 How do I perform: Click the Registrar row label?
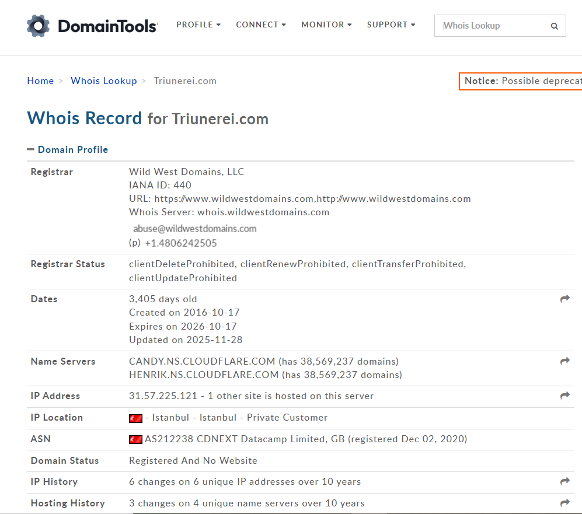coord(51,172)
